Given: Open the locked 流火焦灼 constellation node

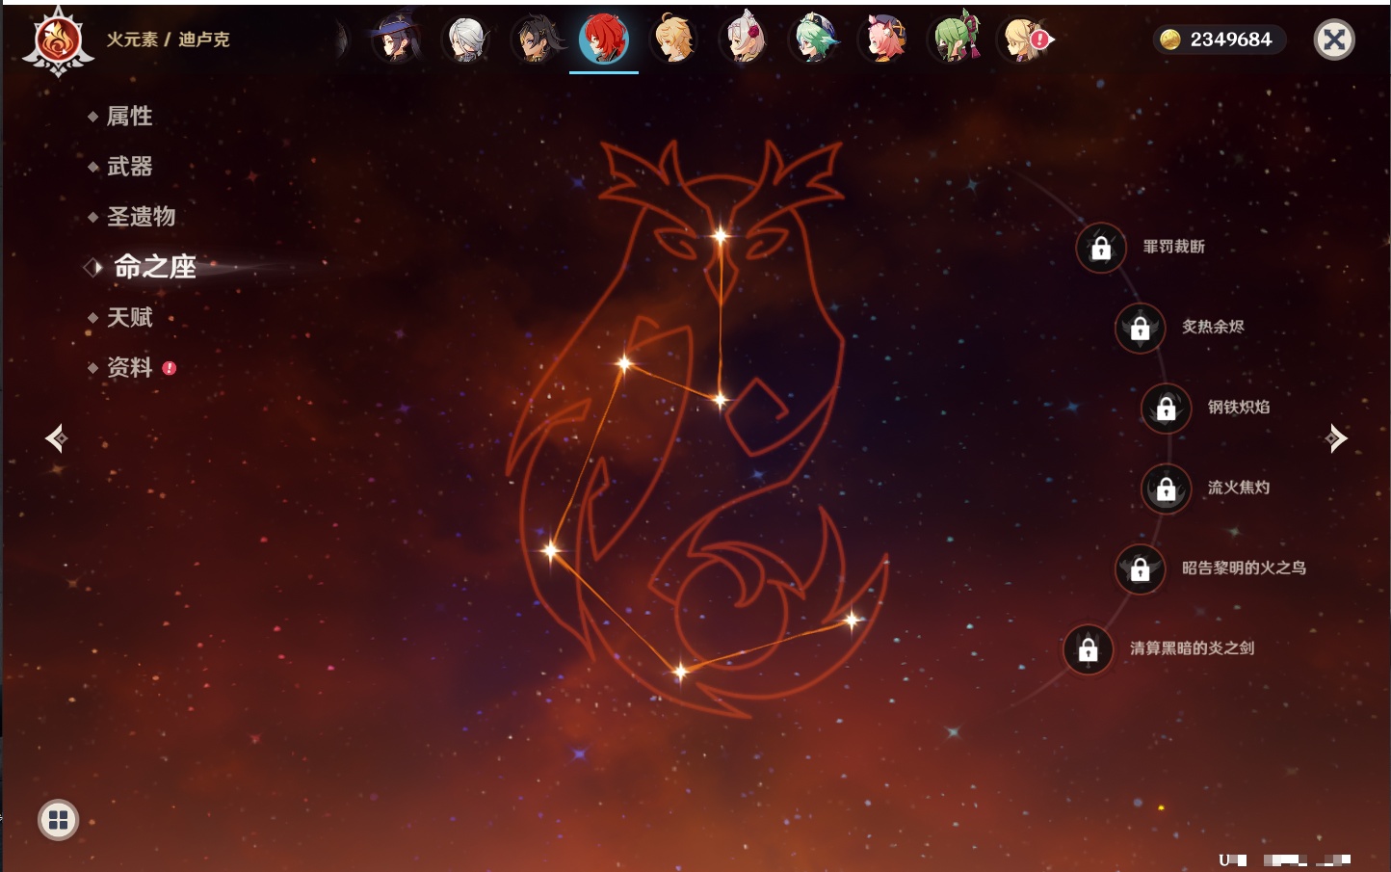Looking at the screenshot, I should (1166, 489).
